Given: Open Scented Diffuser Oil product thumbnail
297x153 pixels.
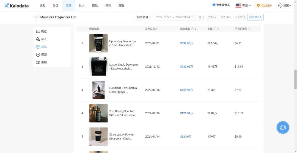Looking at the screenshot, I should coord(98,113).
